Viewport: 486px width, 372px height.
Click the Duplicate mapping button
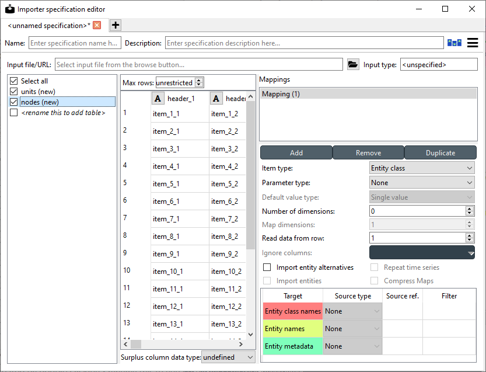click(440, 152)
